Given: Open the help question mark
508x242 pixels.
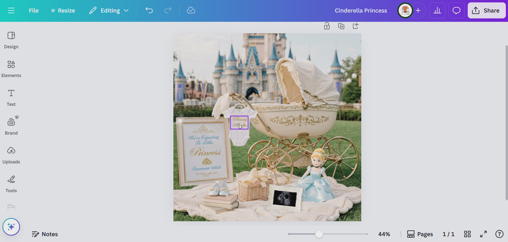Looking at the screenshot, I should (x=499, y=234).
